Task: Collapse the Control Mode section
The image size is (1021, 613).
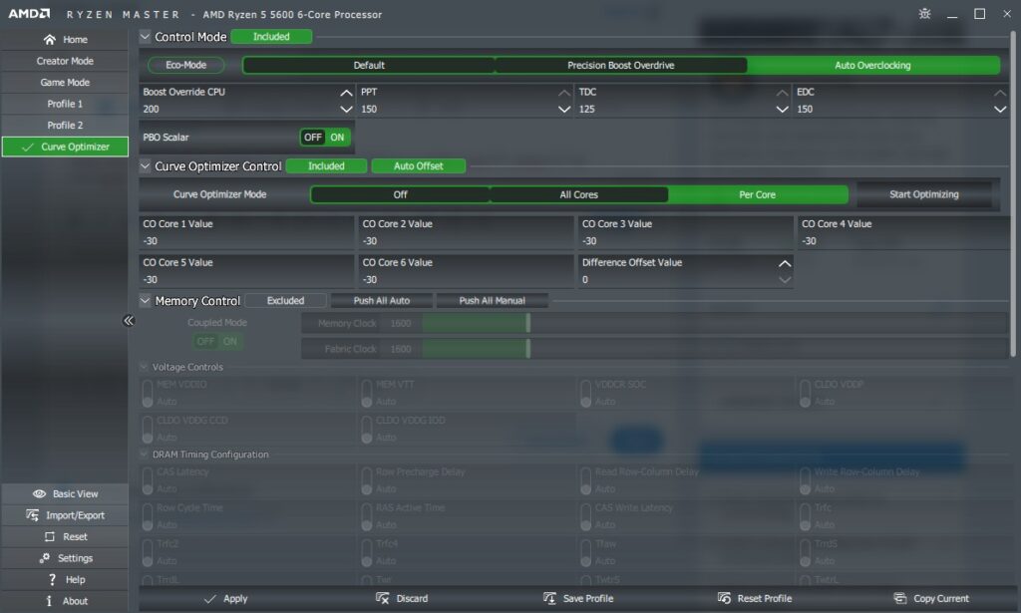Action: (146, 37)
